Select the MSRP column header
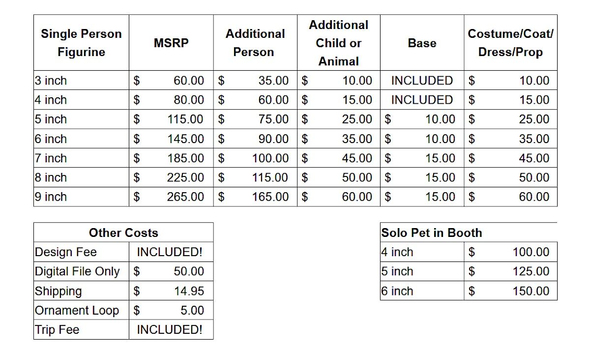This screenshot has width=590, height=350. [171, 43]
